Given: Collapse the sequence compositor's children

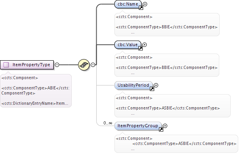Looking at the screenshot, I should pyautogui.click(x=93, y=65).
